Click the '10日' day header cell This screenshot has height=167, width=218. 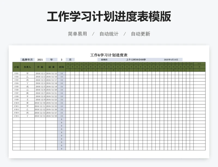[x=109, y=64]
